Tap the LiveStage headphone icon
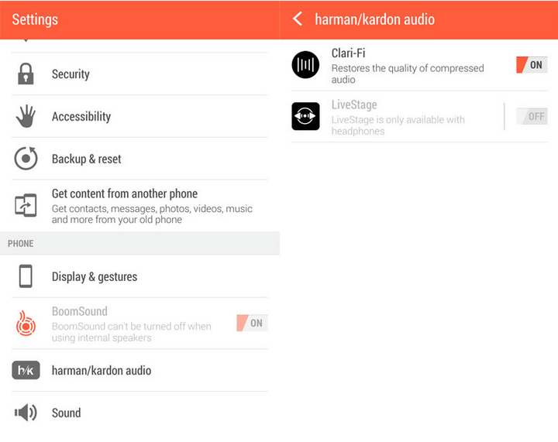Image resolution: width=558 pixels, height=442 pixels. pyautogui.click(x=305, y=116)
